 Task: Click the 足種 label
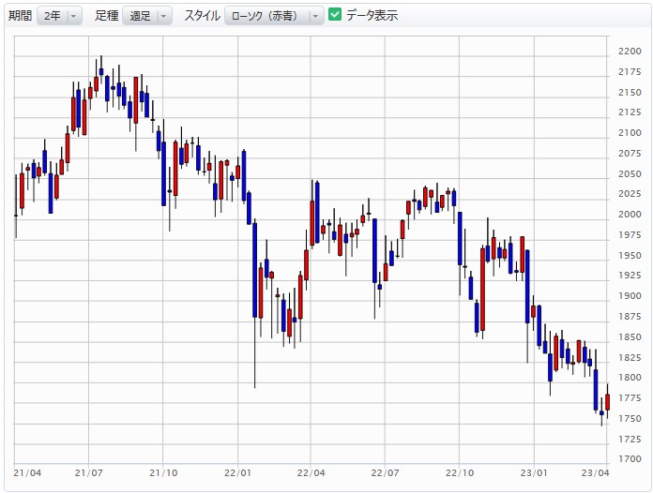[107, 16]
